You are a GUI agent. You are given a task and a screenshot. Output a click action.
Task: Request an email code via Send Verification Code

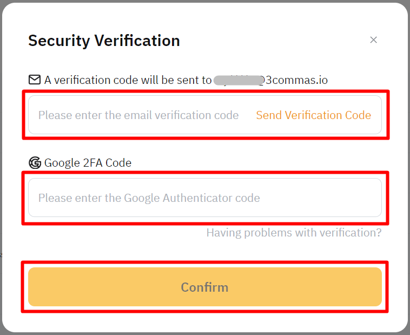(314, 115)
